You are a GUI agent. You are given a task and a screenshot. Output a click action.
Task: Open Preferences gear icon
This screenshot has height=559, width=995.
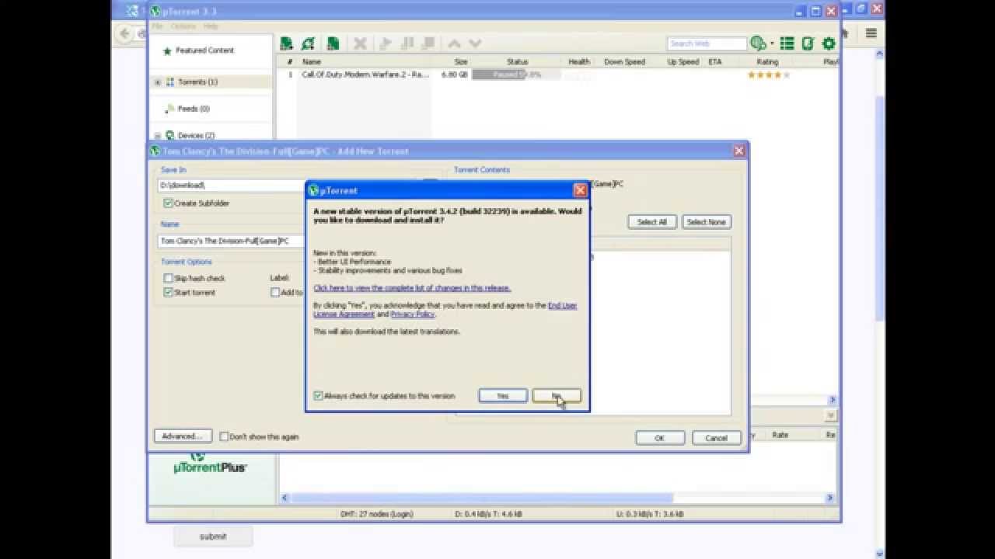pyautogui.click(x=829, y=43)
